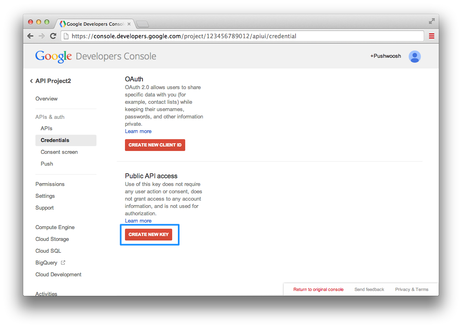Open Overview in the sidebar

pyautogui.click(x=46, y=98)
